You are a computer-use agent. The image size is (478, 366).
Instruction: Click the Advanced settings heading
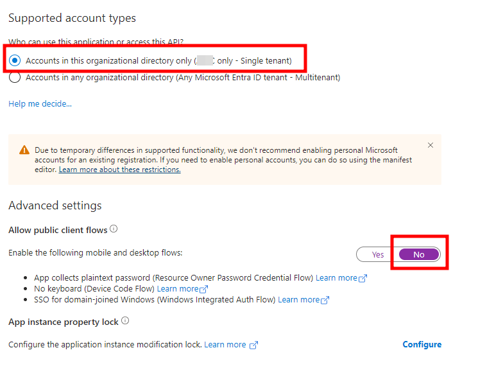[55, 205]
